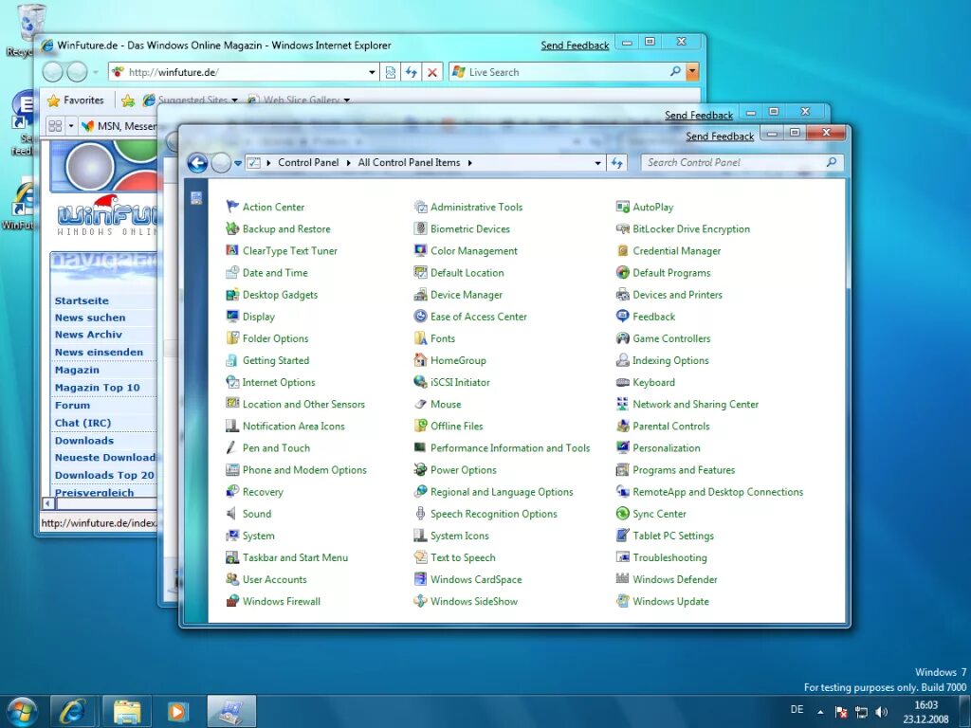Open the User Accounts icon
This screenshot has width=971, height=728.
point(232,579)
